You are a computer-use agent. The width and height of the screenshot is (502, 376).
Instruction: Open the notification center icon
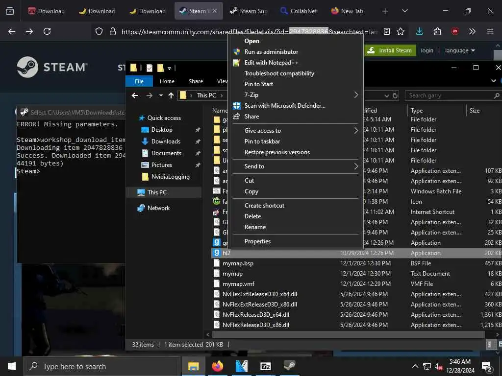tap(487, 367)
